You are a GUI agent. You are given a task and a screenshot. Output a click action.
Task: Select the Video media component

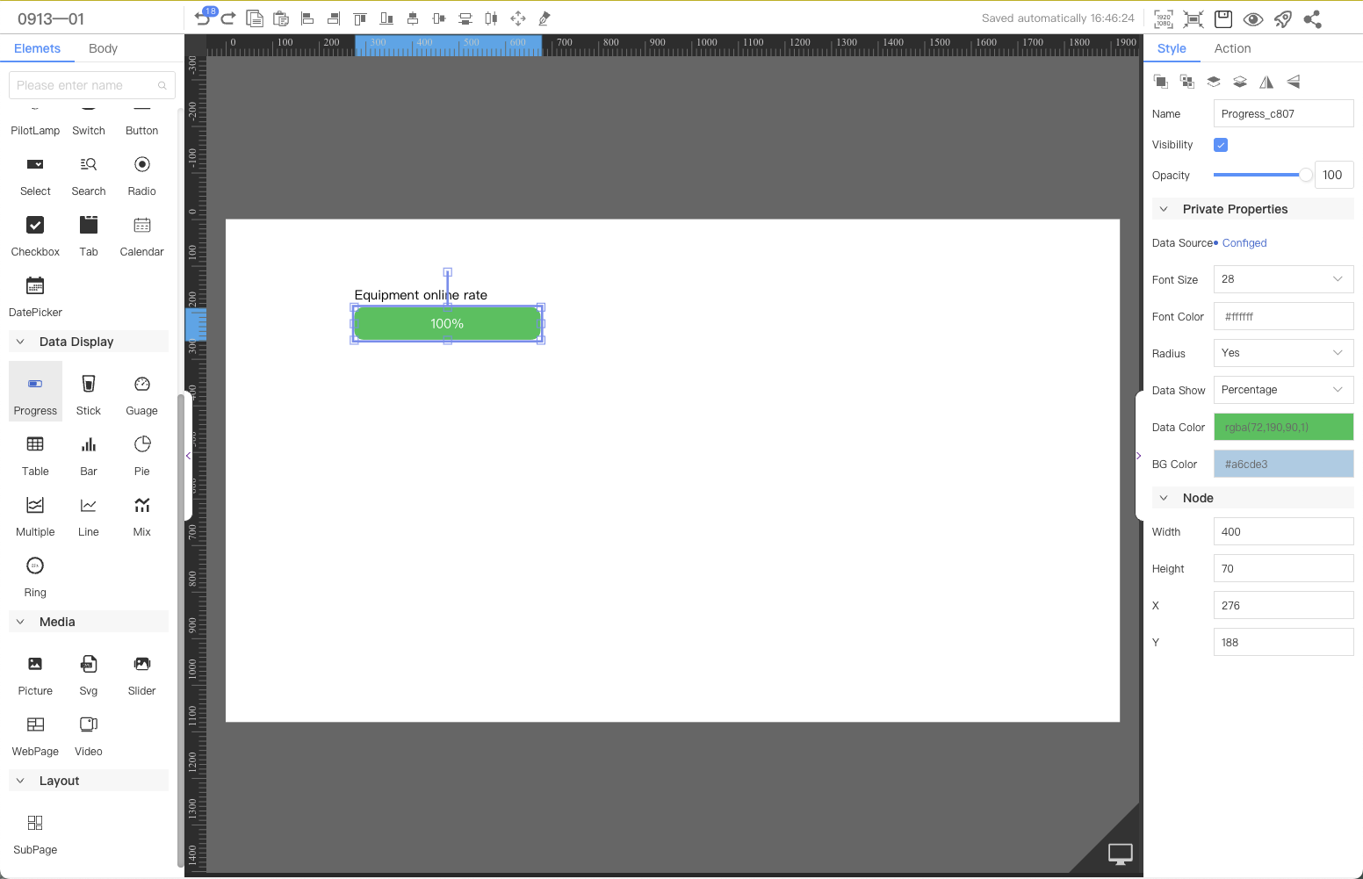tap(88, 733)
